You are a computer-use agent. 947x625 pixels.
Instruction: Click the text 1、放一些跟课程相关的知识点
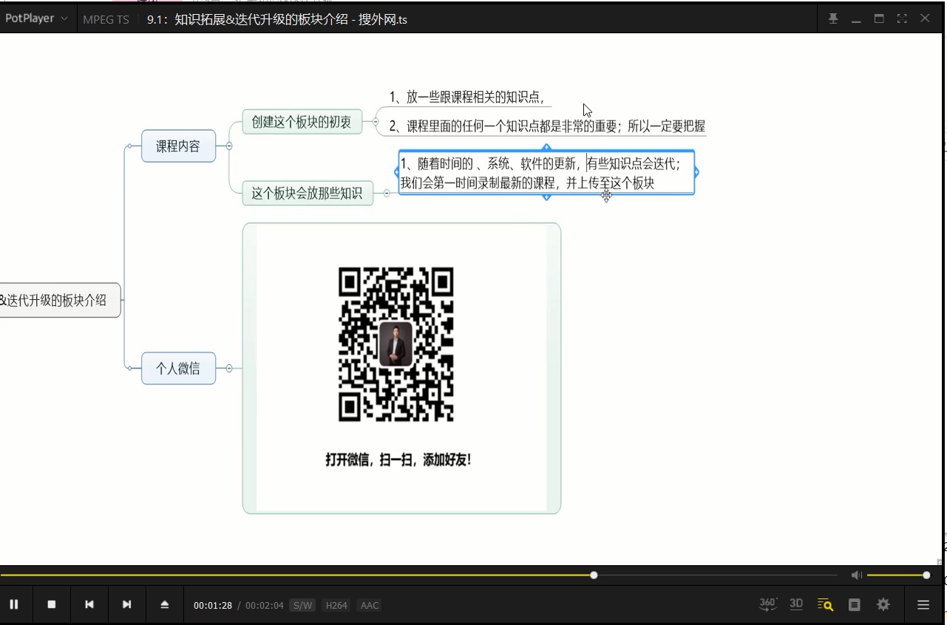coord(467,97)
